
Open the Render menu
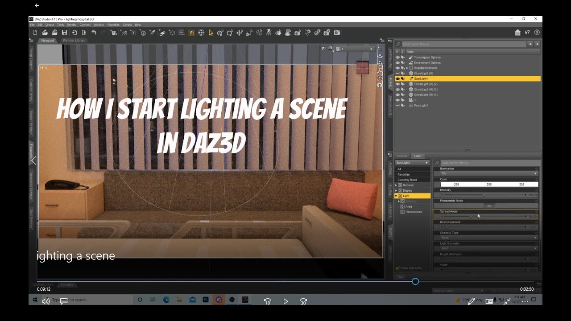[x=71, y=25]
